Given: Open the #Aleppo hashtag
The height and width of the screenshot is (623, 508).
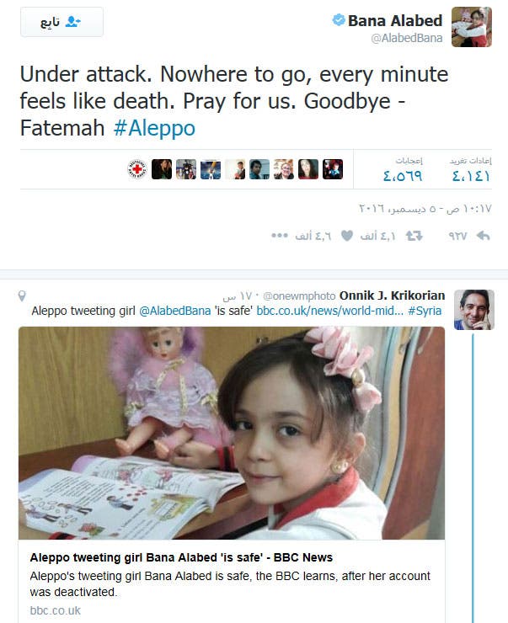Looking at the screenshot, I should 154,128.
